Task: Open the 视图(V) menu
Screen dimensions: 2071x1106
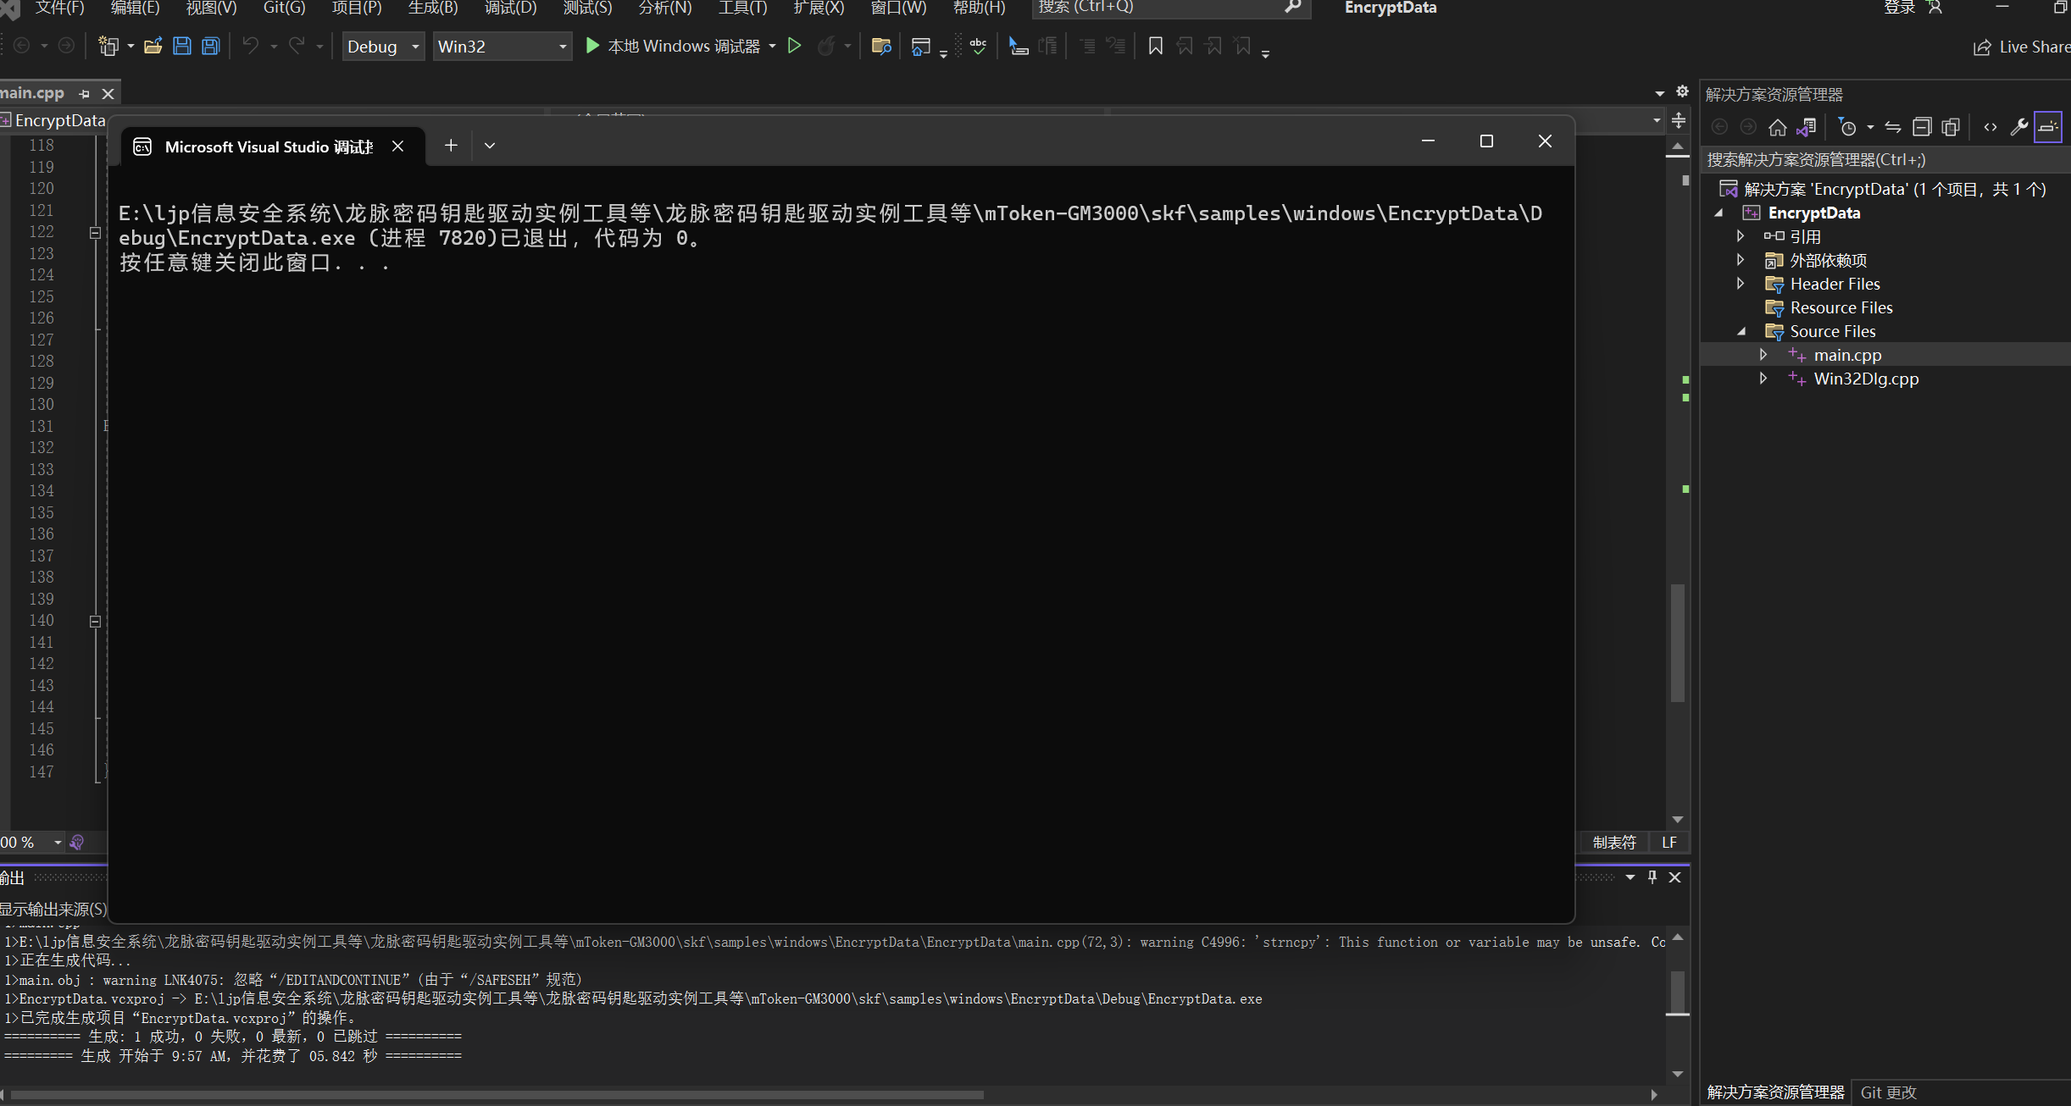Action: click(211, 8)
